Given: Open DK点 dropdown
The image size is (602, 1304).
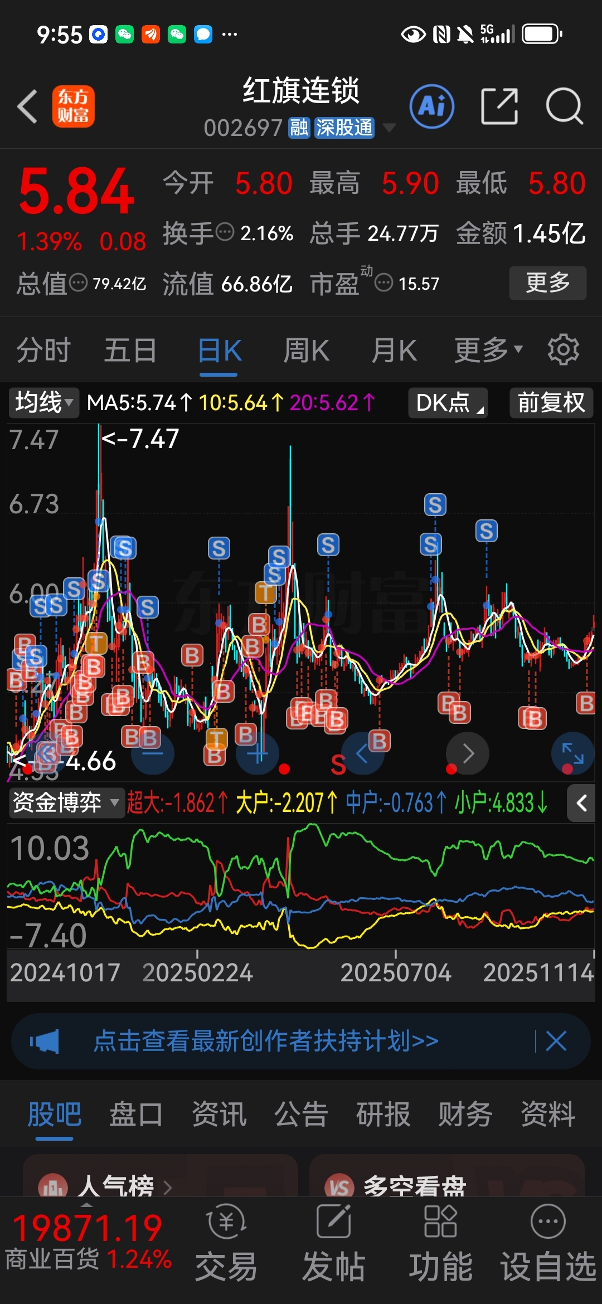Looking at the screenshot, I should [448, 402].
